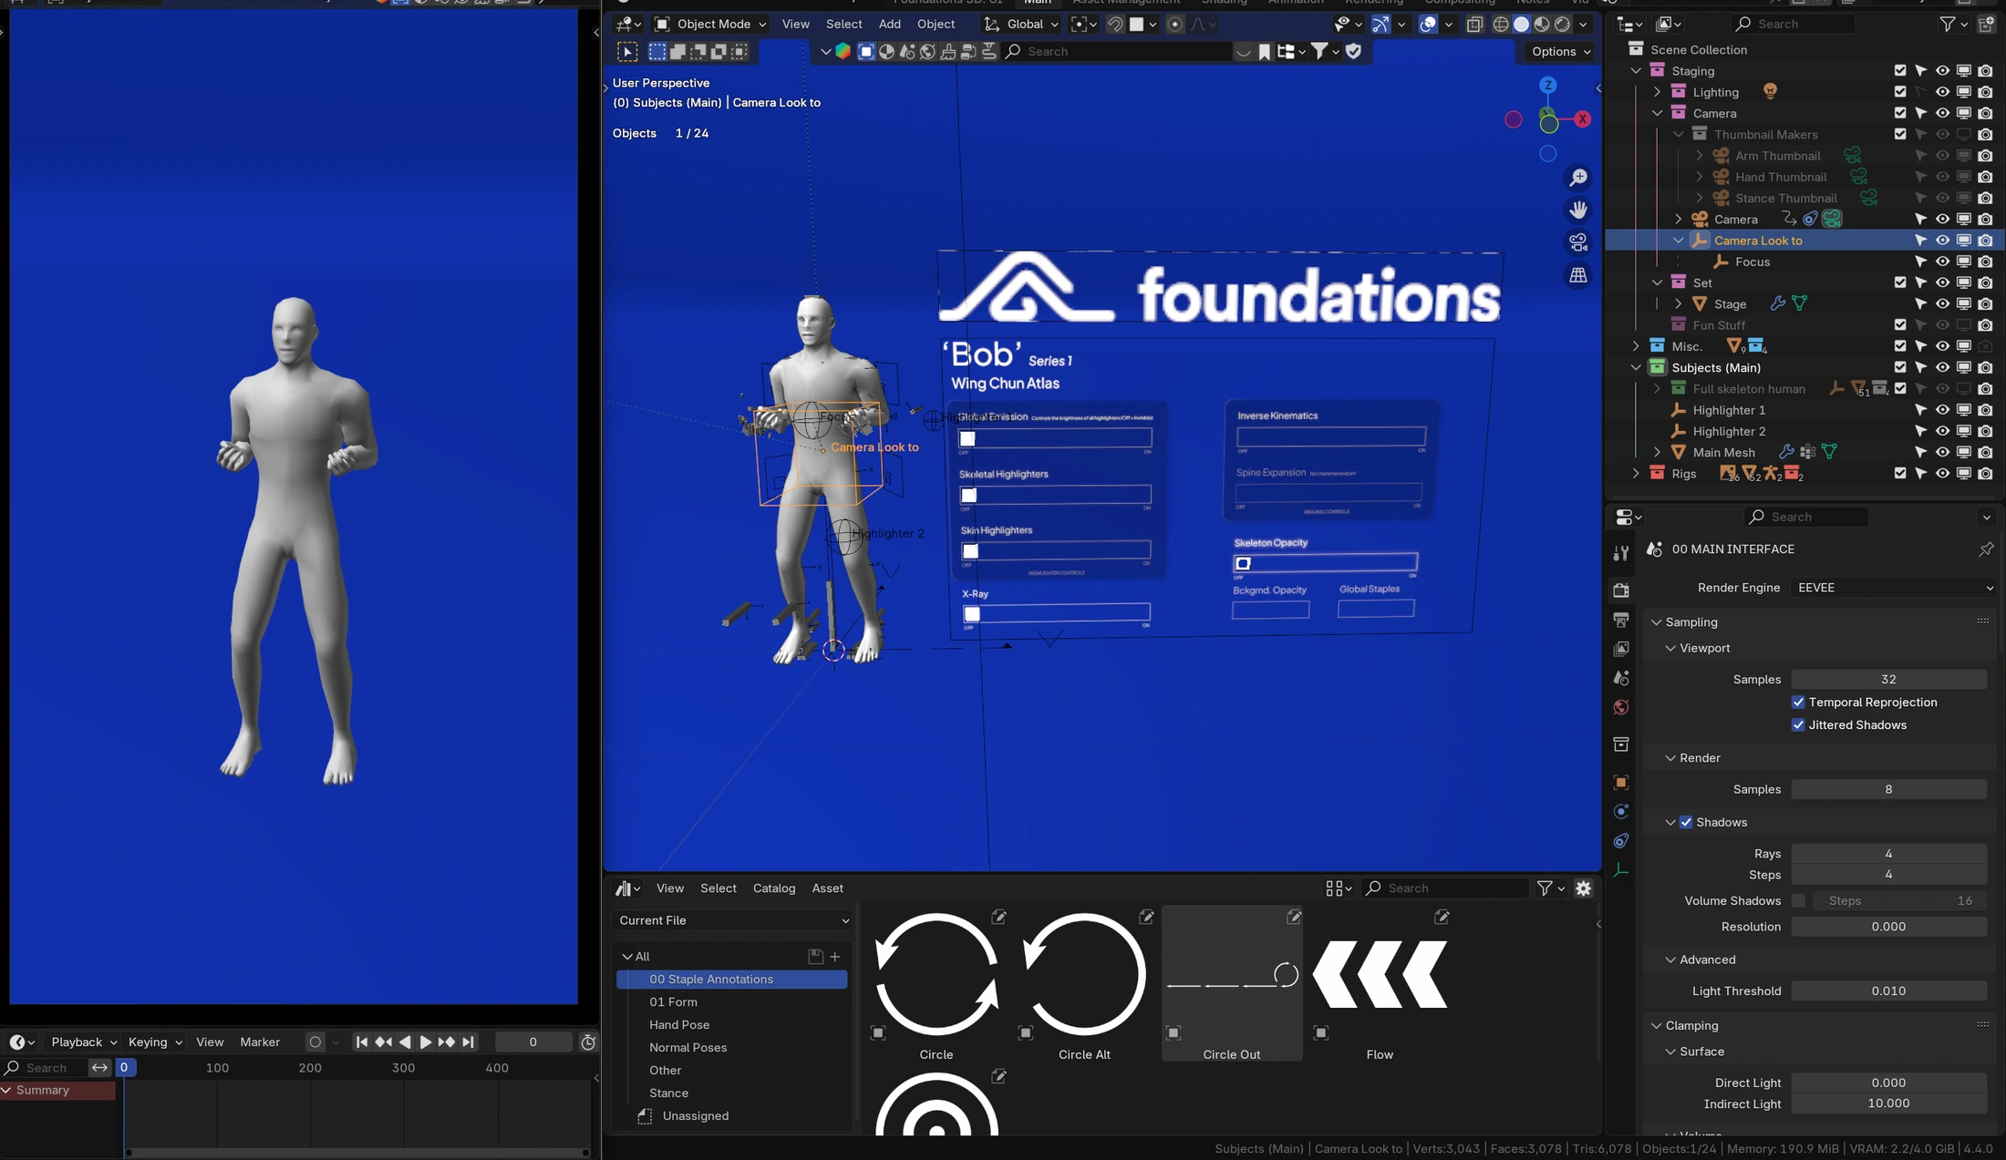
Task: Select rendered viewport shading sphere icon
Action: click(x=1563, y=25)
